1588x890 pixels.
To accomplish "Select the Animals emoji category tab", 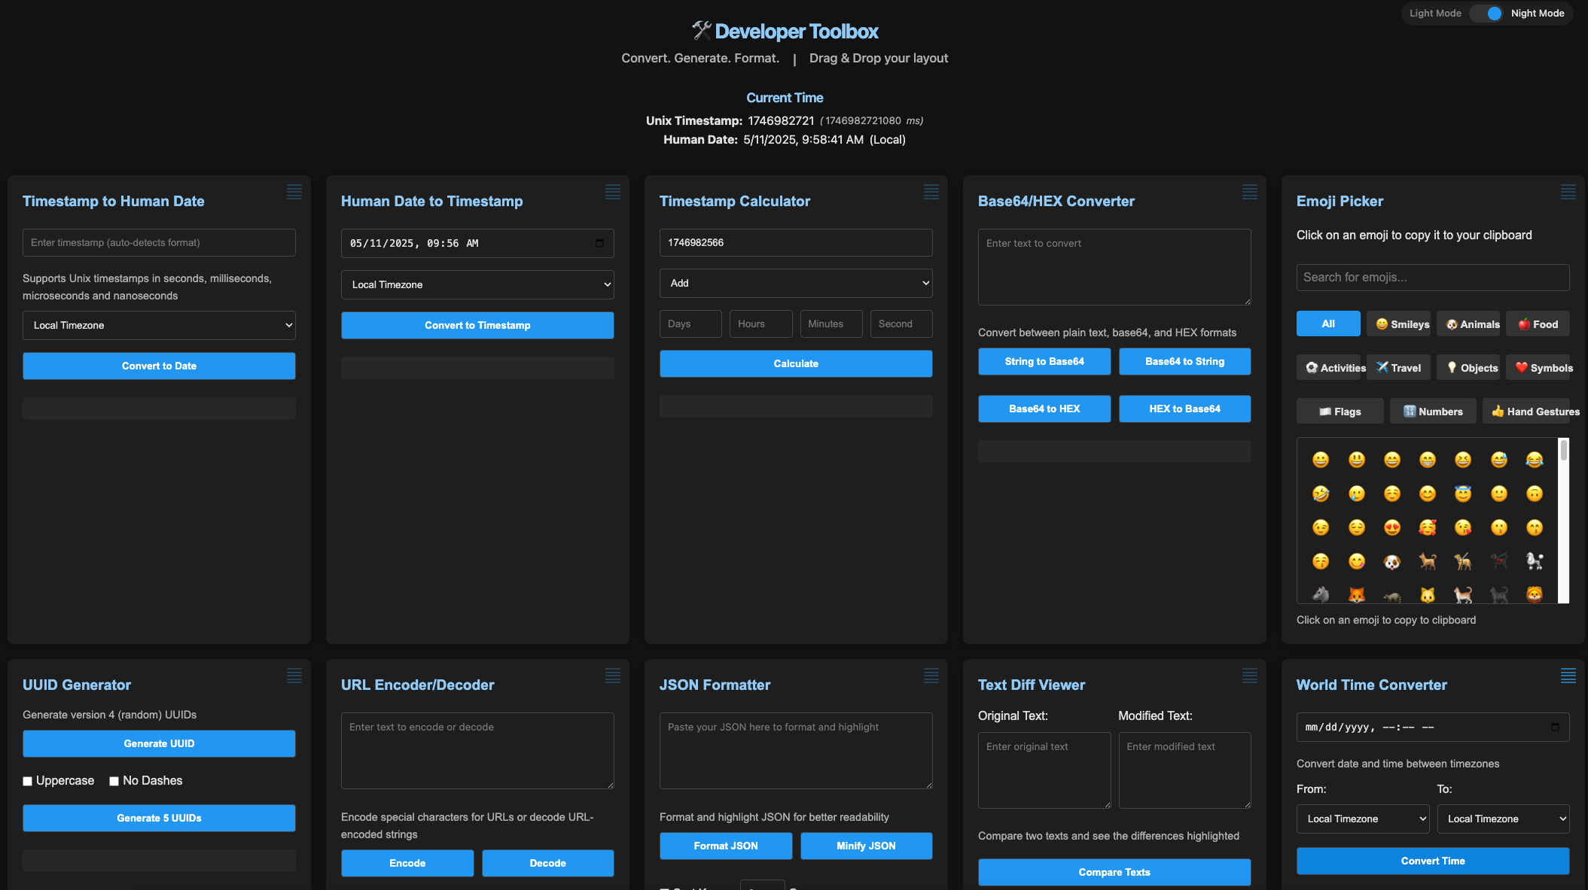I will (x=1468, y=324).
